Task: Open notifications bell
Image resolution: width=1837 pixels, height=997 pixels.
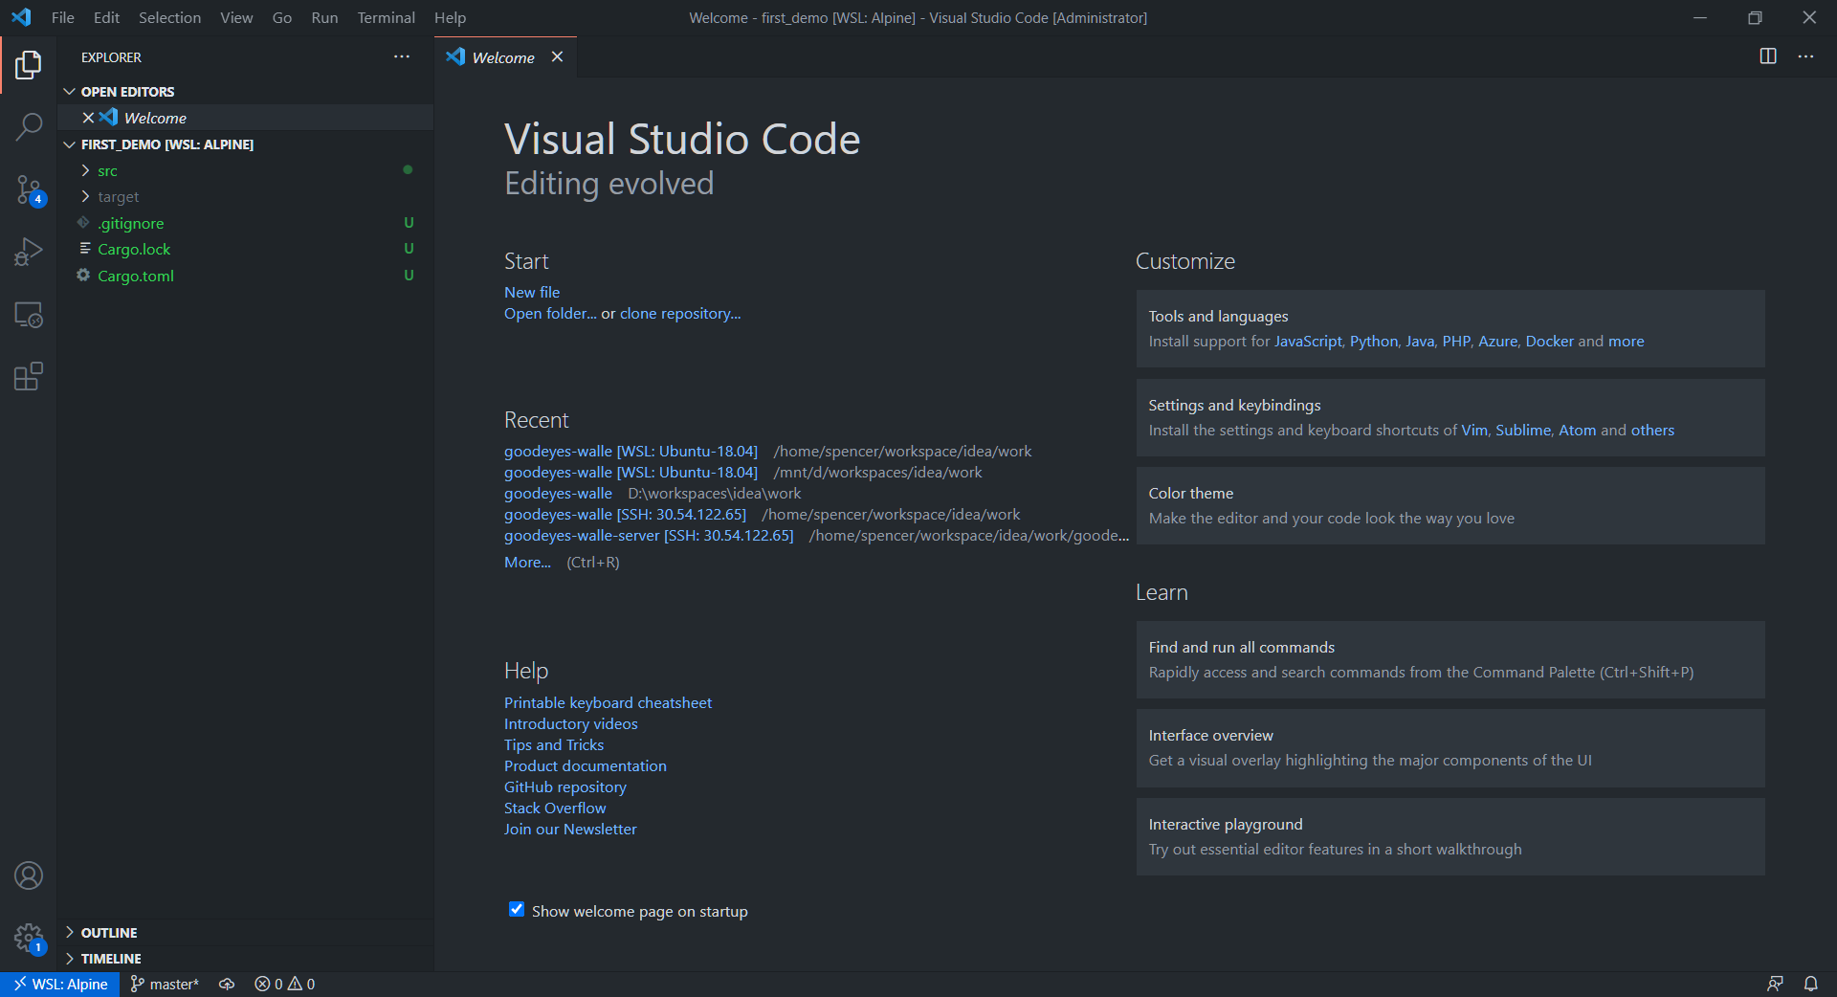Action: [1811, 984]
